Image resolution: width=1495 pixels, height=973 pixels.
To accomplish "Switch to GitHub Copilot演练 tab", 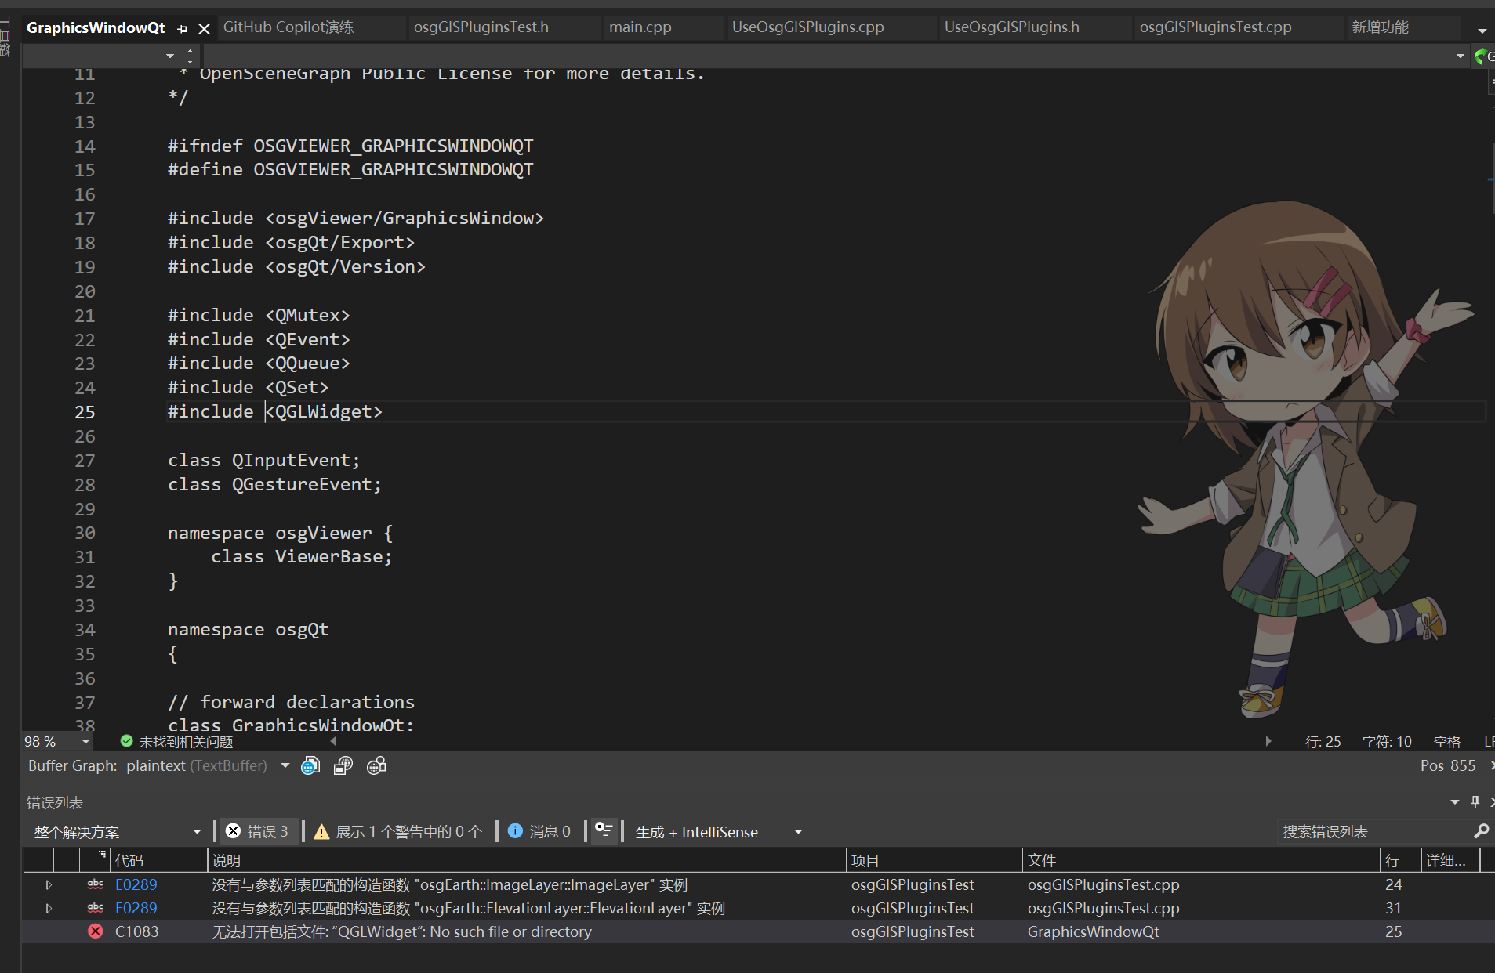I will (x=288, y=27).
